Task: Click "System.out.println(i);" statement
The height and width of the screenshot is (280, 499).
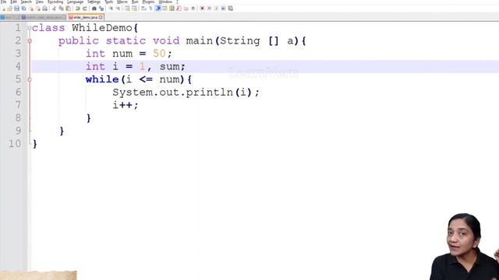Action: (186, 93)
